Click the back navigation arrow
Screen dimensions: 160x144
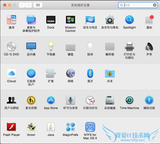[x=22, y=5]
